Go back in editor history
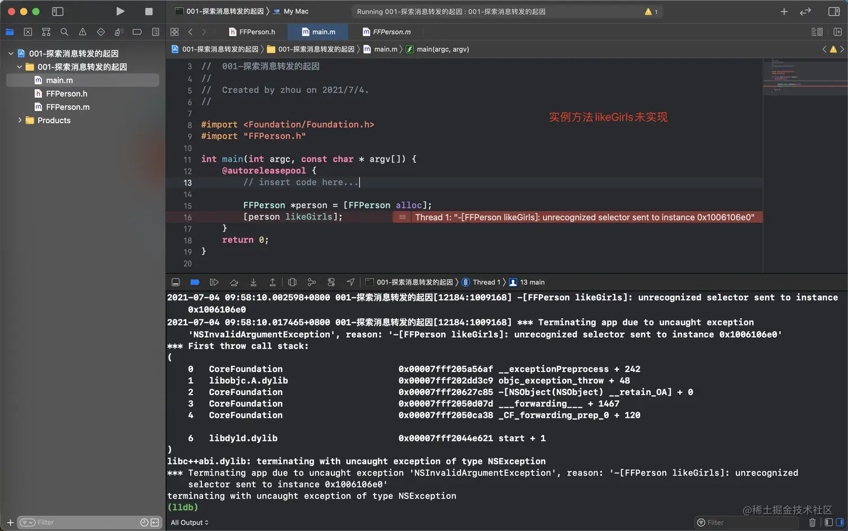The width and height of the screenshot is (848, 531). tap(191, 32)
